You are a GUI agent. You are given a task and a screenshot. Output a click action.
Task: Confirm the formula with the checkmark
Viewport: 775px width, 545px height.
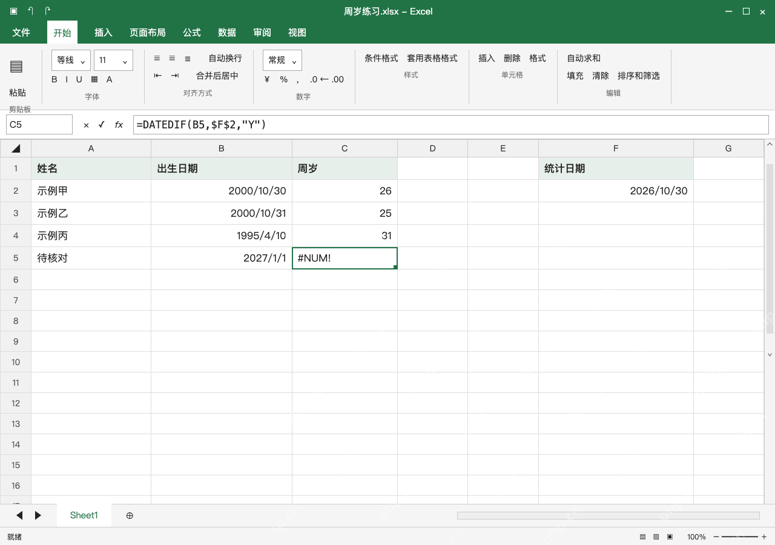[x=101, y=125]
